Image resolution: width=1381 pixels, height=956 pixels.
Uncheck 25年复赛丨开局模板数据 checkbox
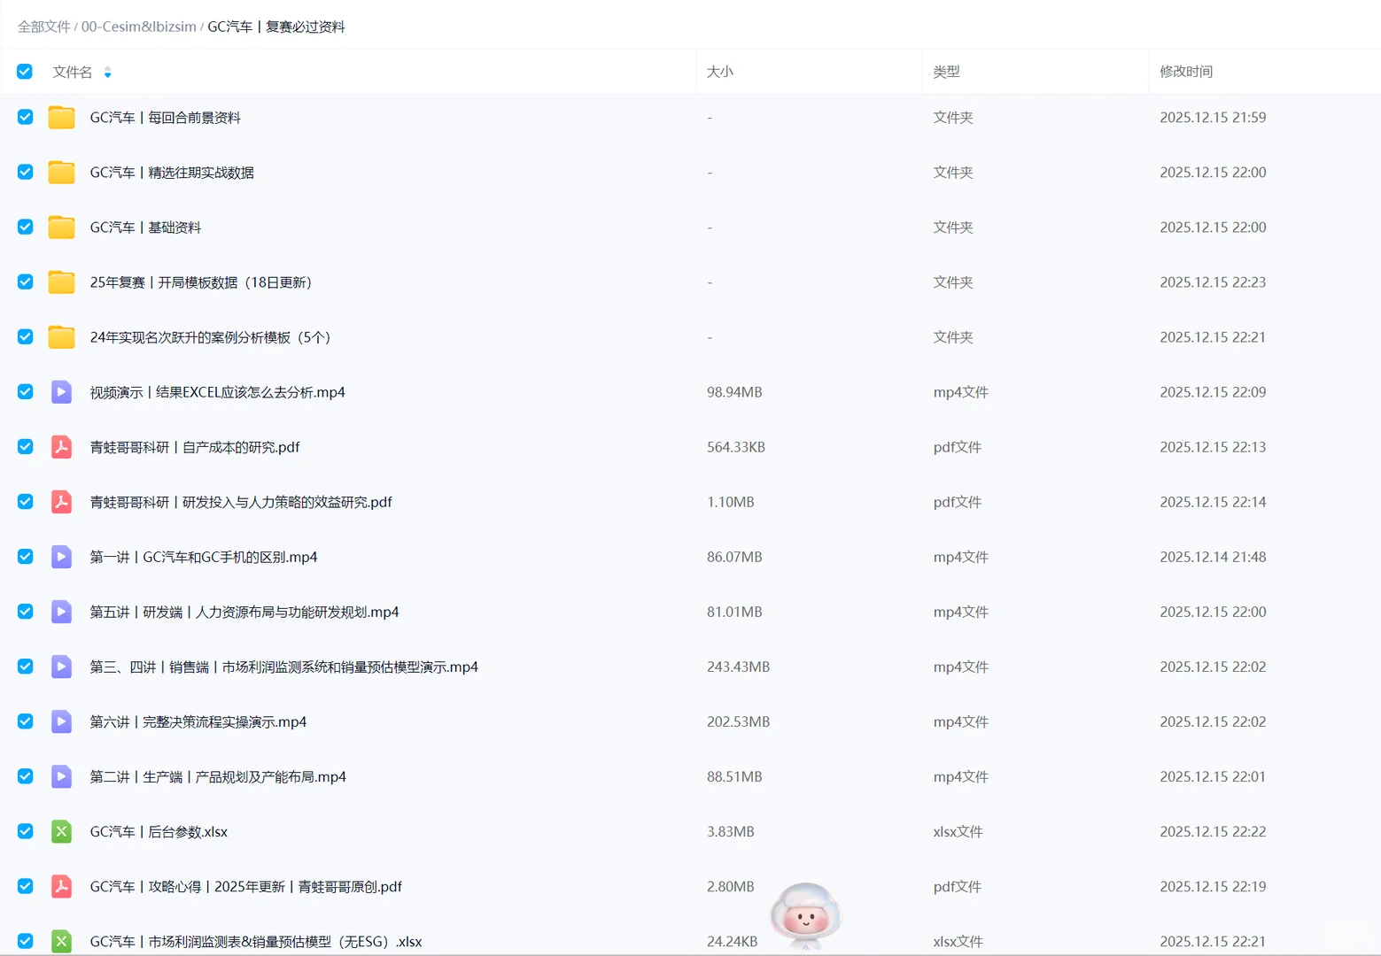click(25, 281)
